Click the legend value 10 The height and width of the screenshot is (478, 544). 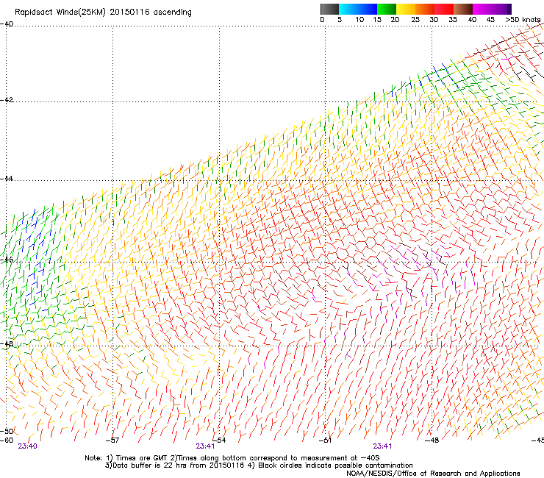pyautogui.click(x=359, y=19)
